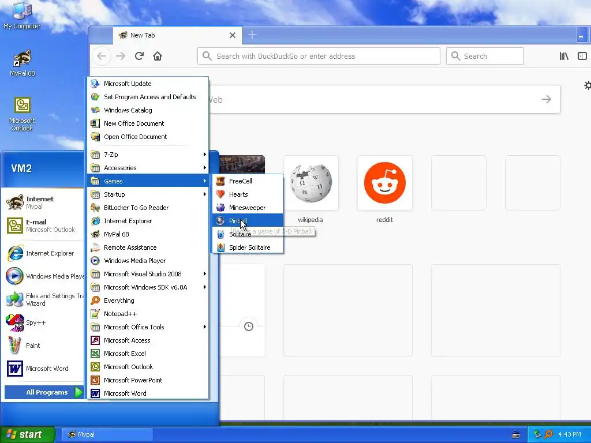
Task: Open pinned Internet Mypal in Start menu
Action: 44,202
